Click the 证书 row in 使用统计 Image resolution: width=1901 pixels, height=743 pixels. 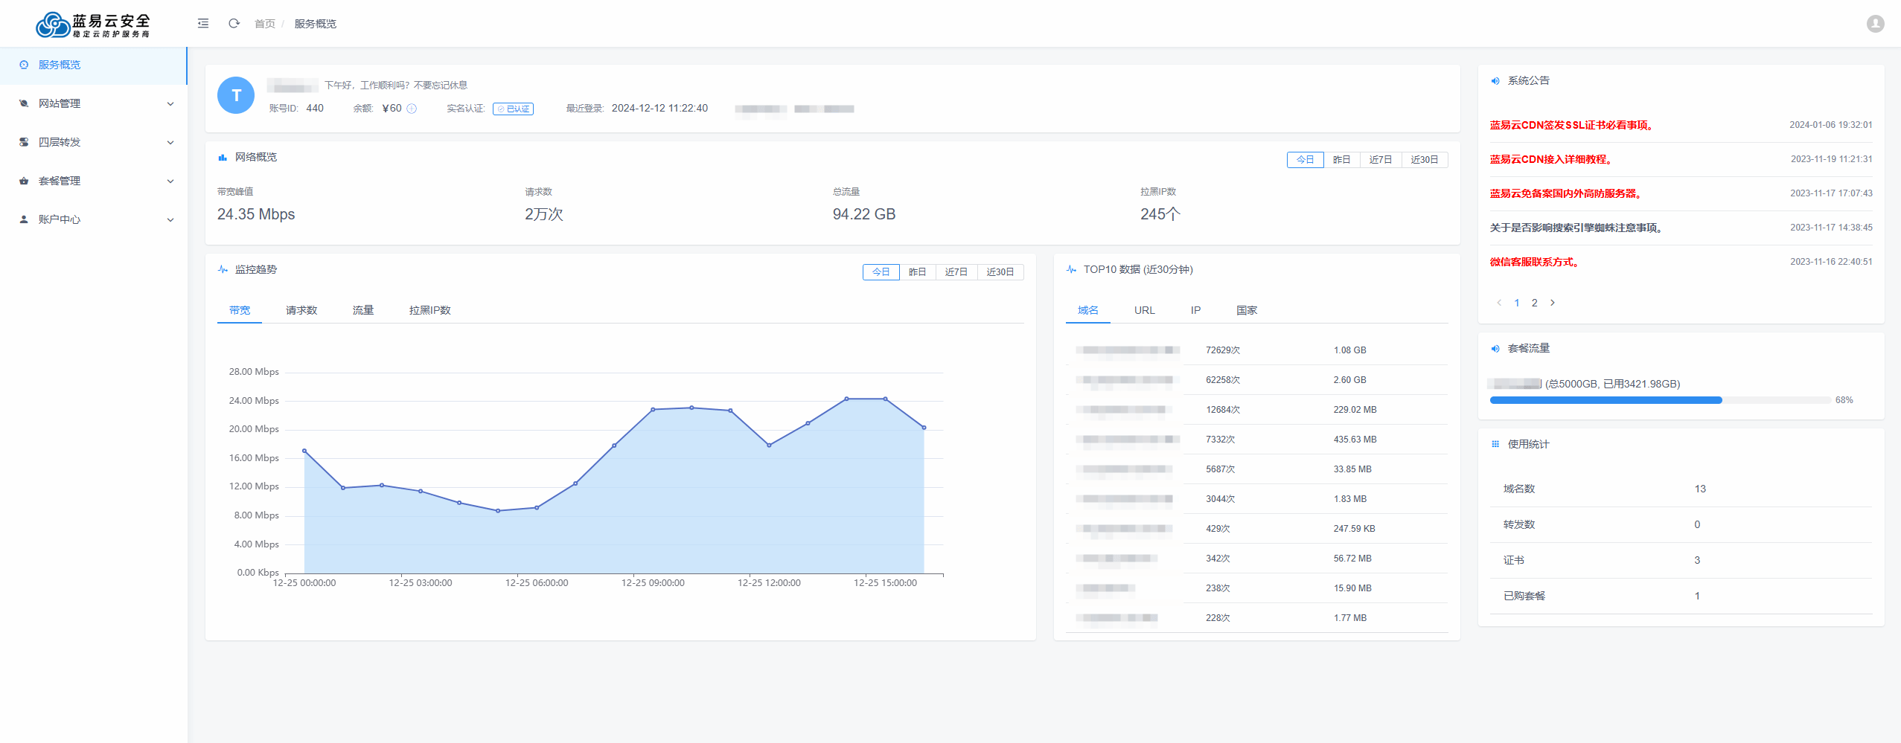[1681, 560]
